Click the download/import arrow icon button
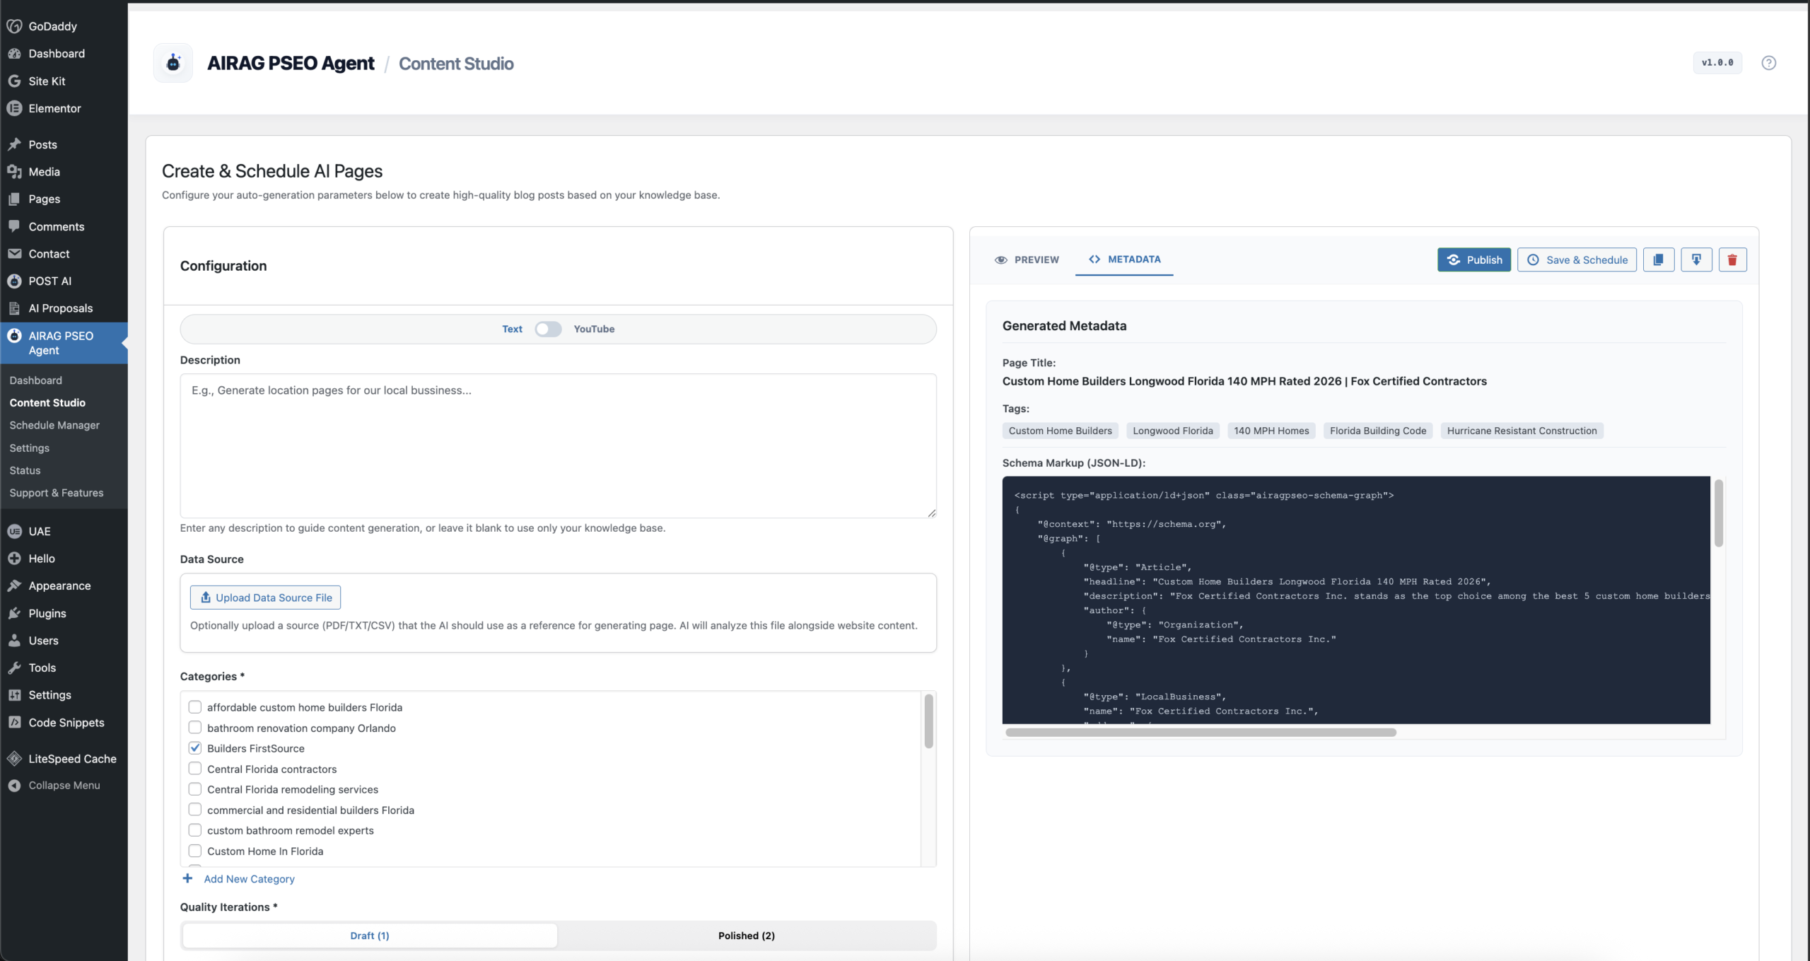The width and height of the screenshot is (1810, 961). click(1695, 260)
